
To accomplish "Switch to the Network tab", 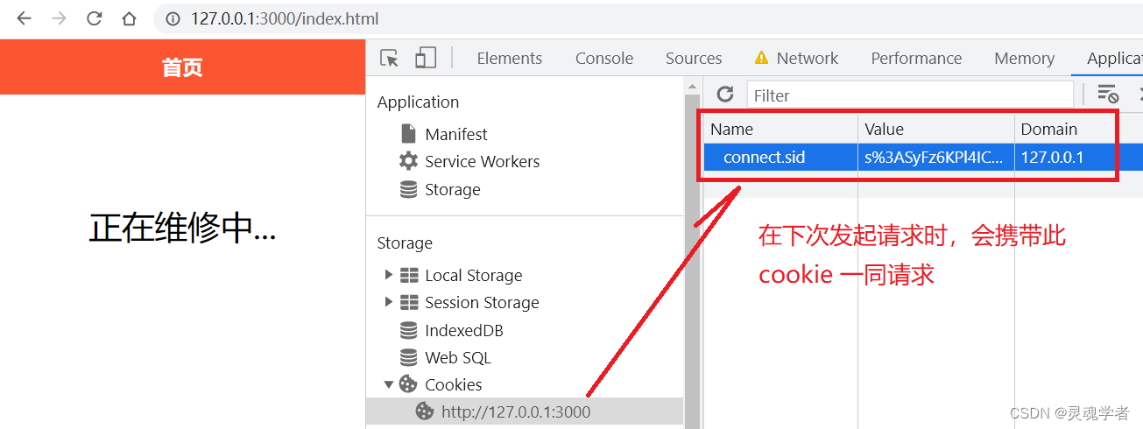I will (x=807, y=58).
